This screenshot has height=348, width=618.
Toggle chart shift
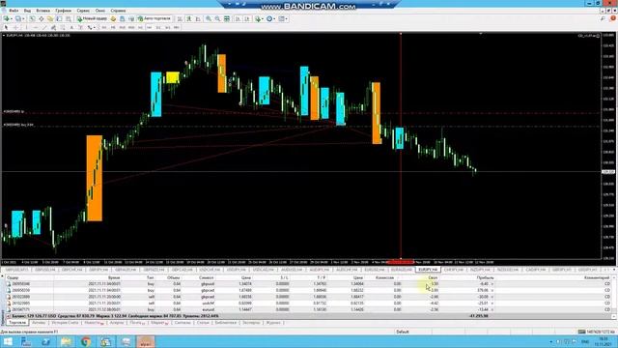[x=247, y=18]
